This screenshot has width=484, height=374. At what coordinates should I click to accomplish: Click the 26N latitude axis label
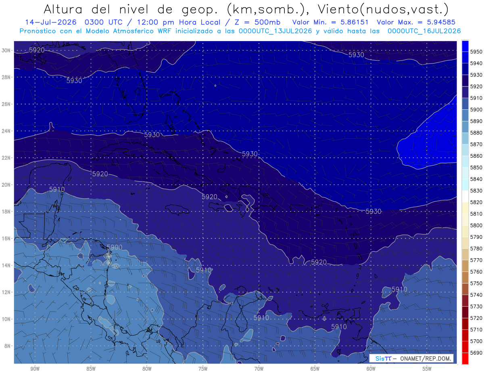pos(6,104)
